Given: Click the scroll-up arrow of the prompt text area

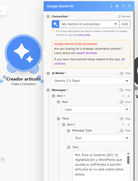Looking at the screenshot, I should click(128, 154).
